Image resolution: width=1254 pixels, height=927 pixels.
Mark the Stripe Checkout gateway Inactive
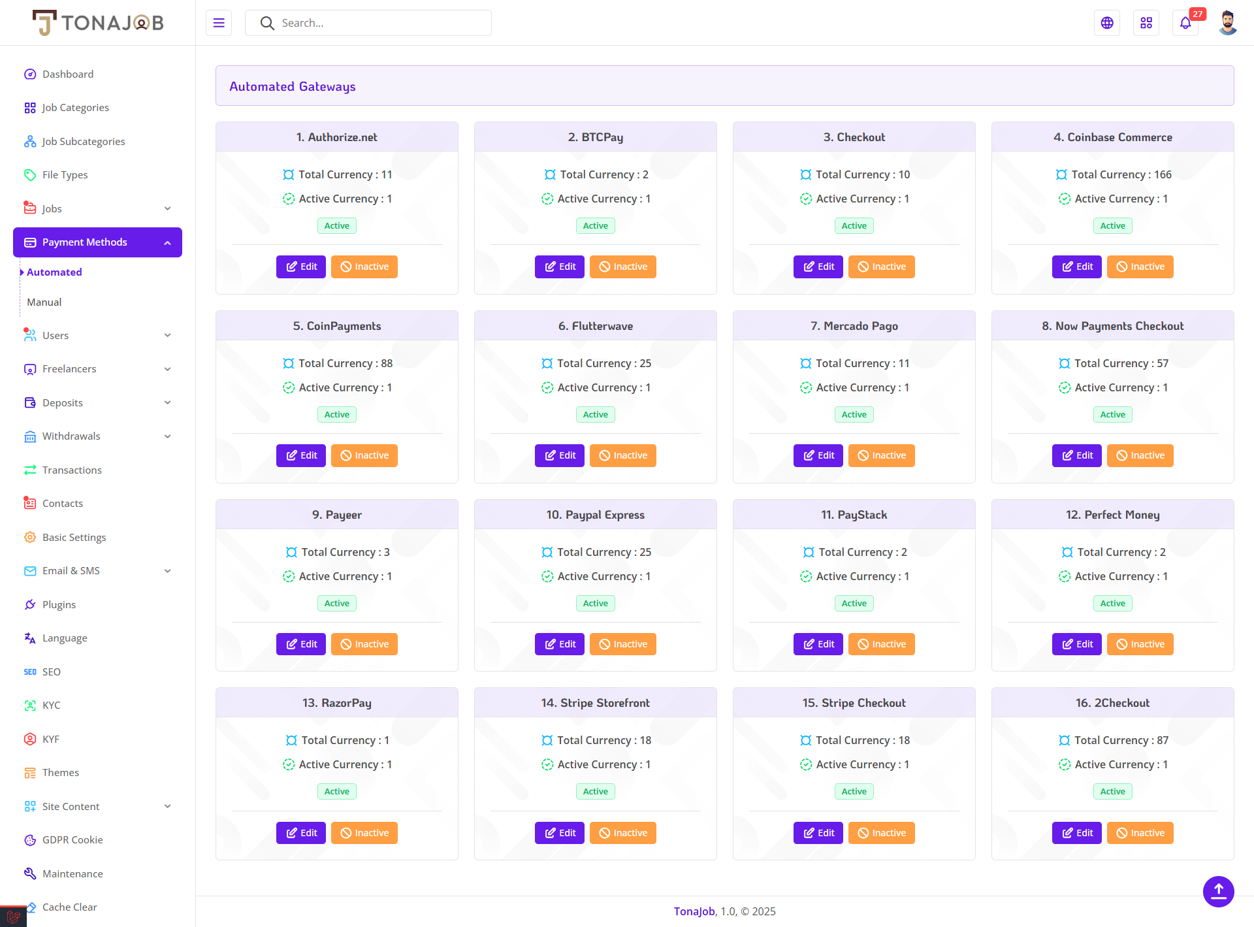click(881, 833)
